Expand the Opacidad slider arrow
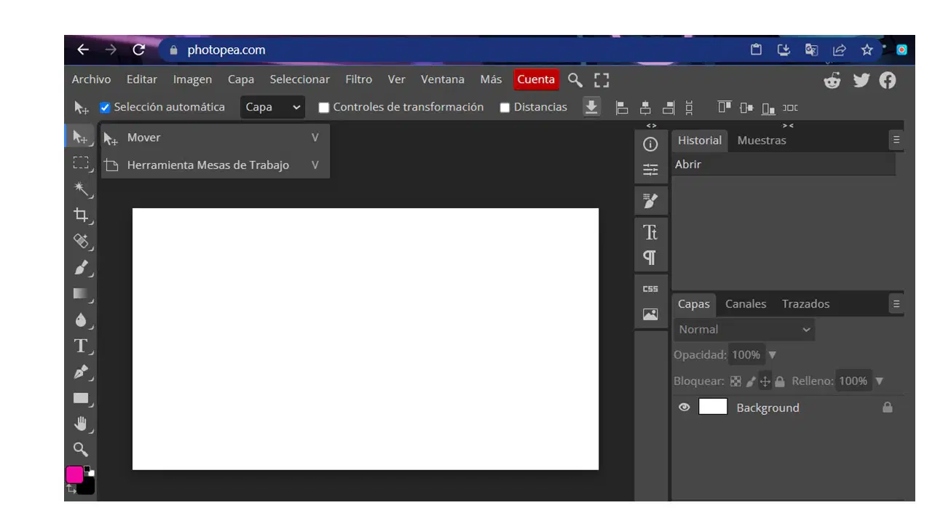 [x=773, y=355]
